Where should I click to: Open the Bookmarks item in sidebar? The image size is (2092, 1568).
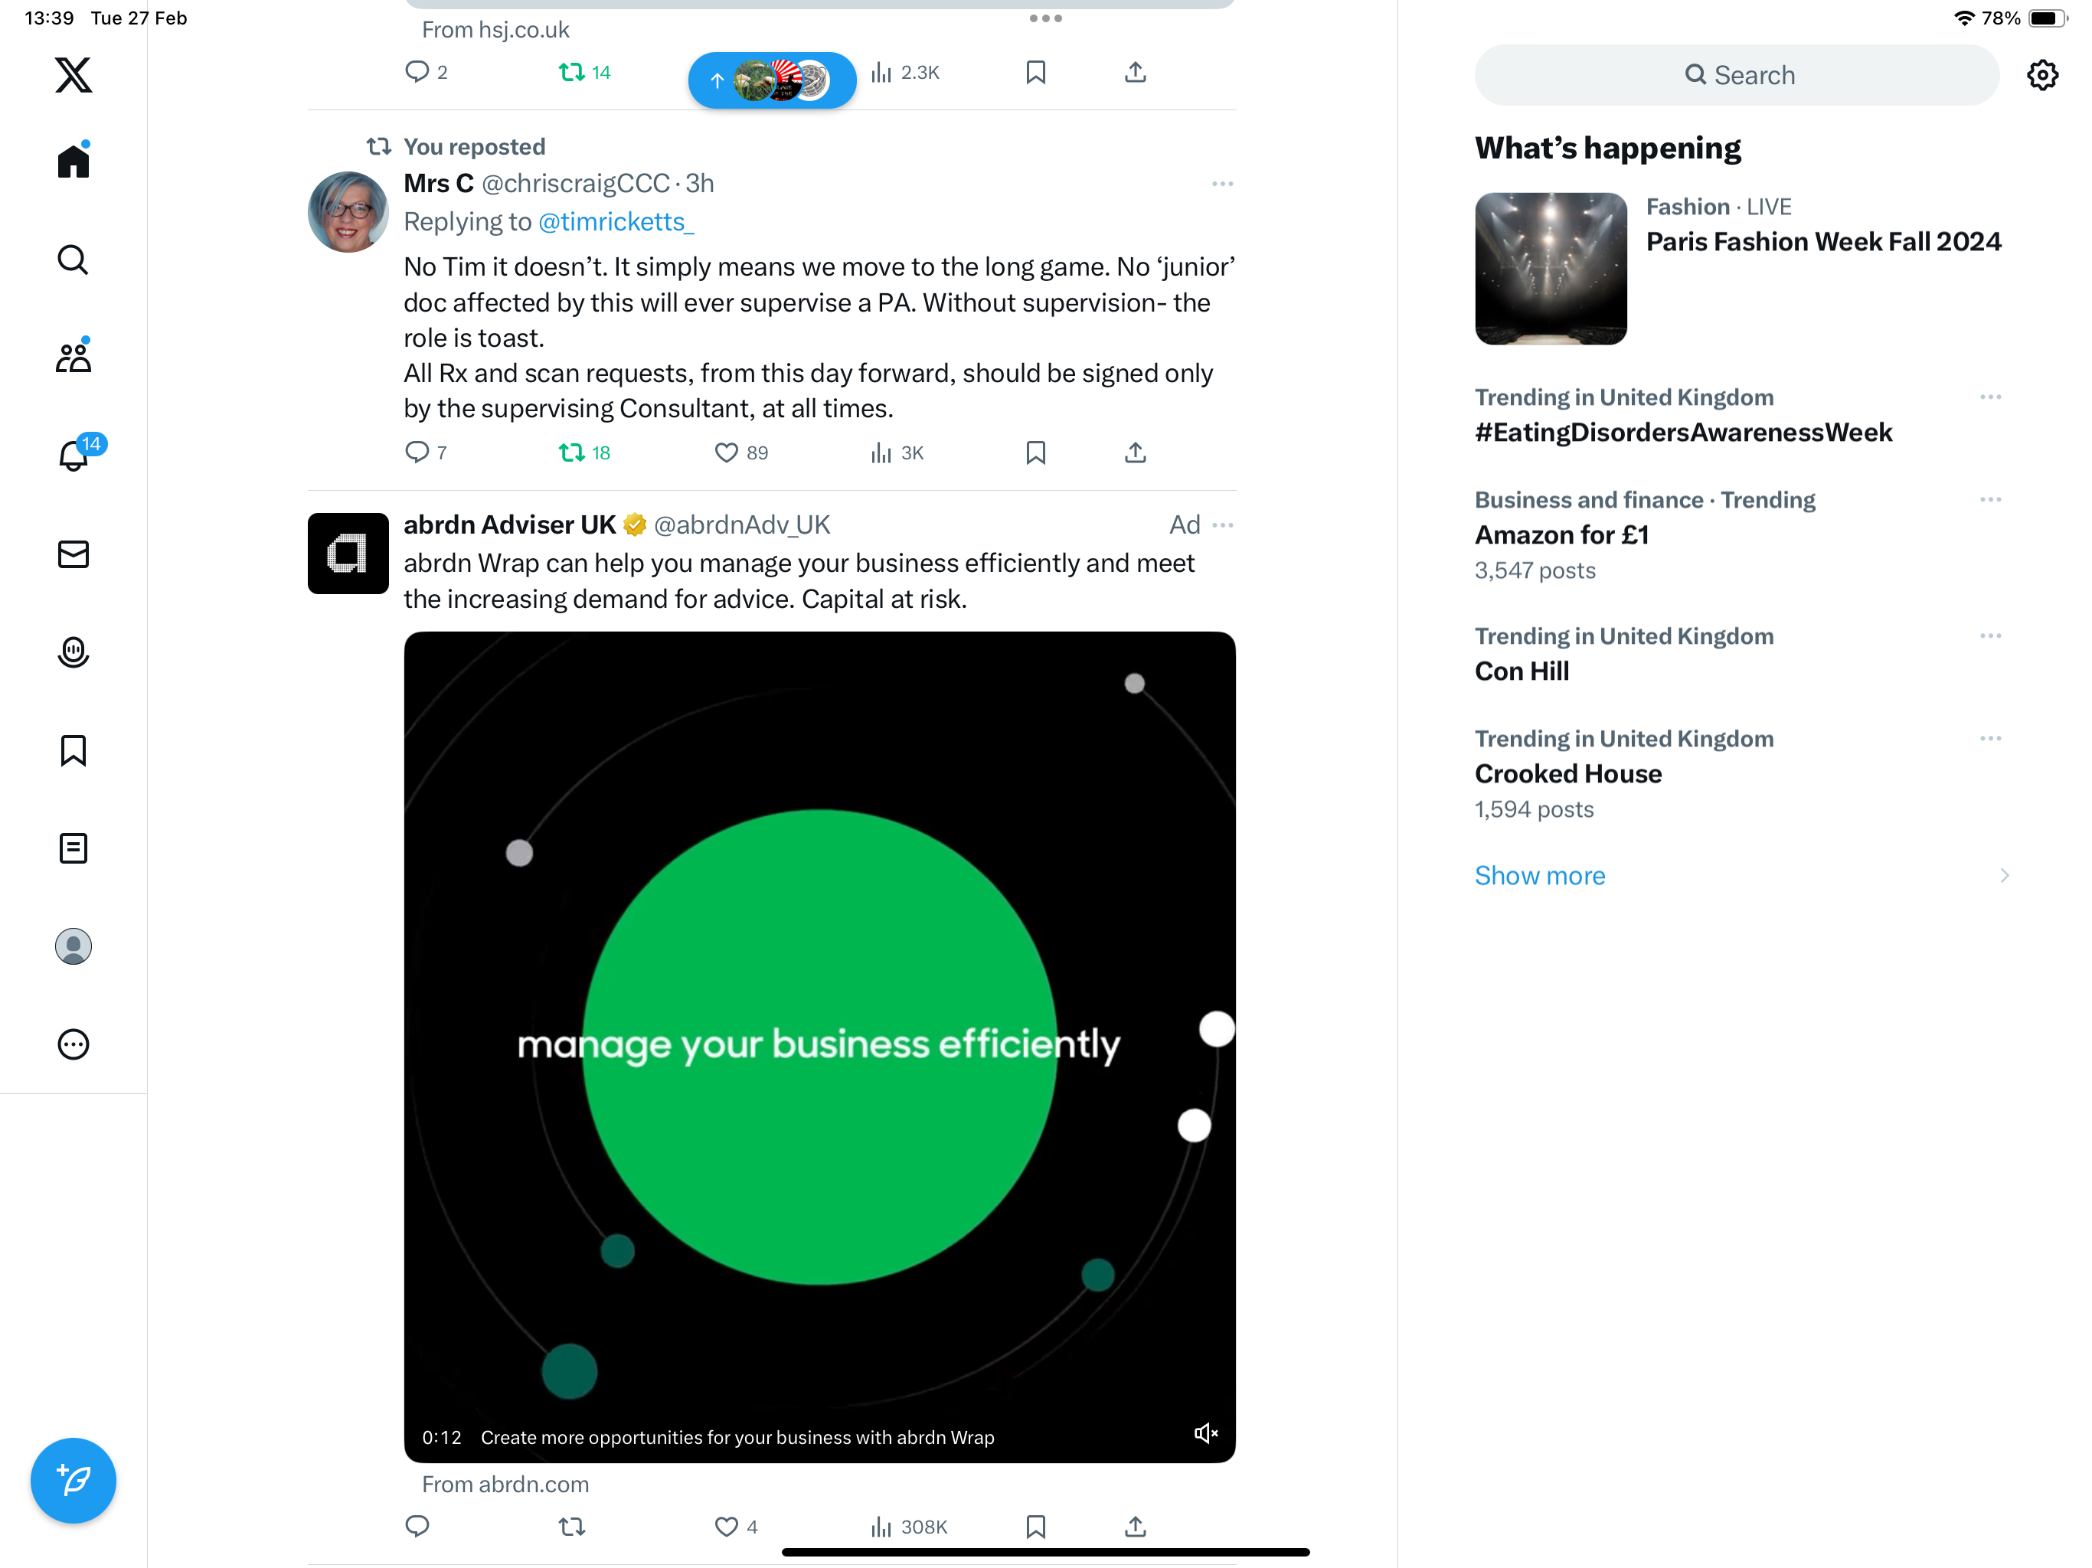73,751
